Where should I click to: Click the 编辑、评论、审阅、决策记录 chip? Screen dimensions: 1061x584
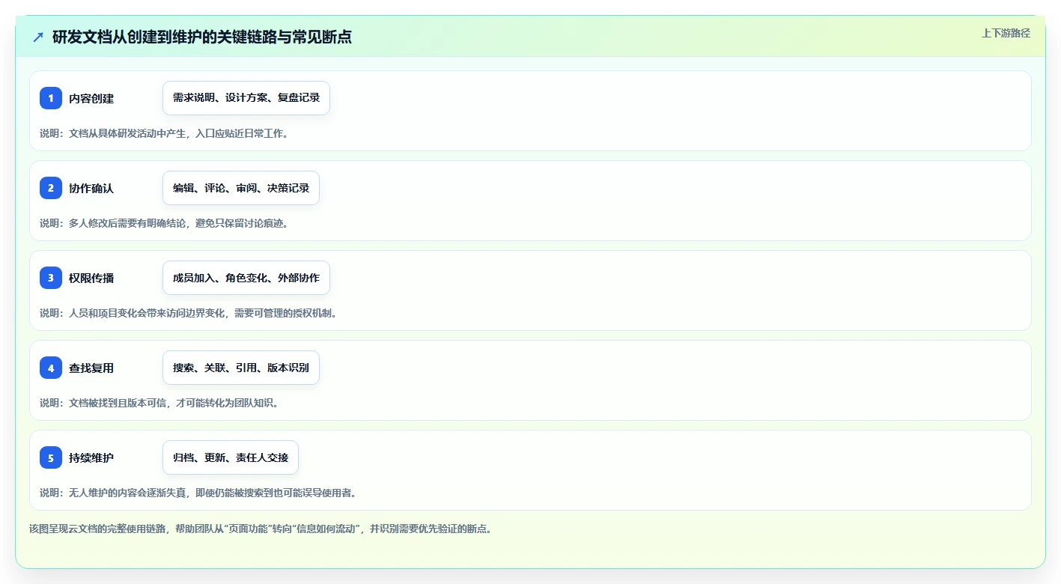click(241, 188)
